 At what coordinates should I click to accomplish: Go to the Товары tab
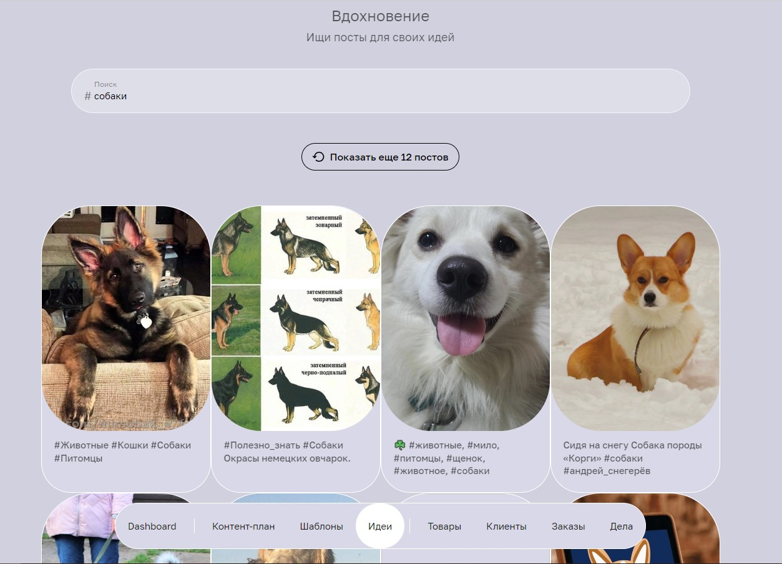pos(444,527)
